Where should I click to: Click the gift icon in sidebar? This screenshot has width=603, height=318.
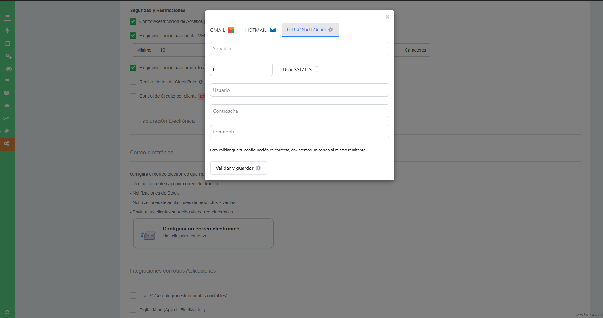click(7, 106)
